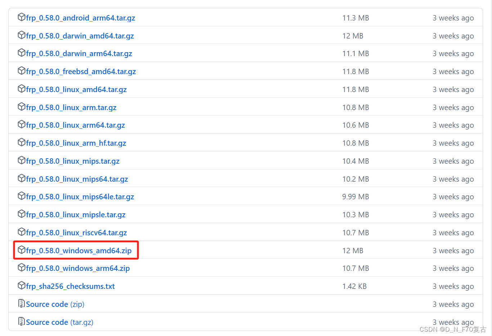Screen dimensions: 492x336
Task: Click the 11.1 MB size of darwin_arm64
Action: tap(356, 54)
